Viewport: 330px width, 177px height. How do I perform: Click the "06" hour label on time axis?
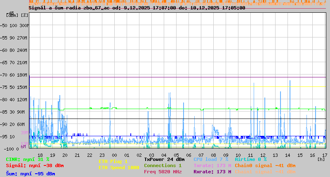click(189, 155)
